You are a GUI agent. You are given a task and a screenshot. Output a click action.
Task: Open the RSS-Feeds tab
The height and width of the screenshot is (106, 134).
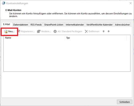point(36,25)
